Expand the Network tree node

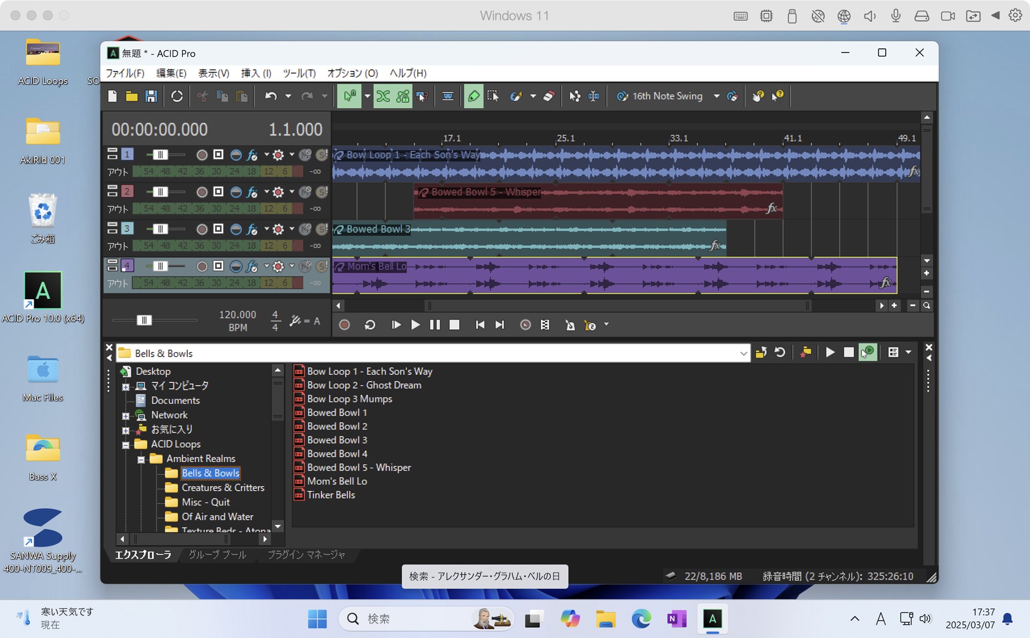tap(126, 416)
